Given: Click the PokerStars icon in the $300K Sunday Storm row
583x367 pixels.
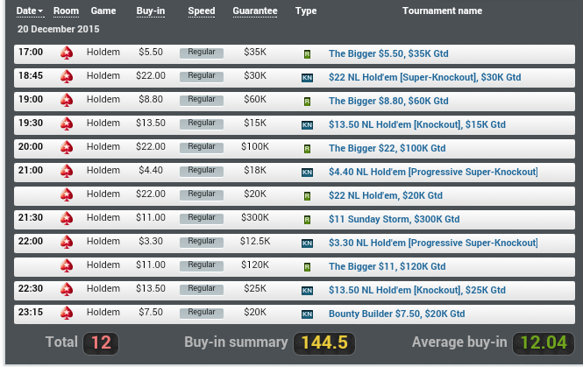Looking at the screenshot, I should [x=67, y=219].
